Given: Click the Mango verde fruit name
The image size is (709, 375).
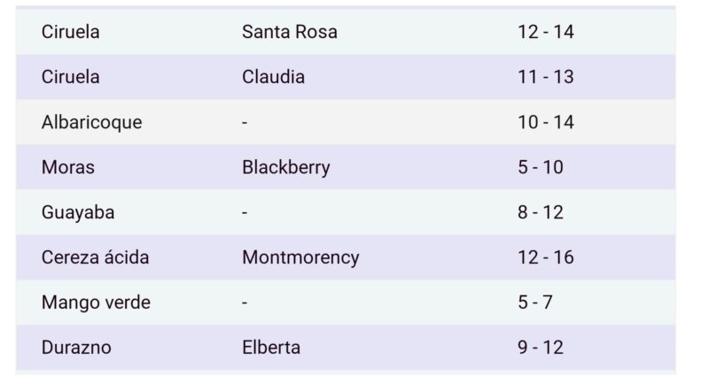Looking at the screenshot, I should pyautogui.click(x=96, y=302).
